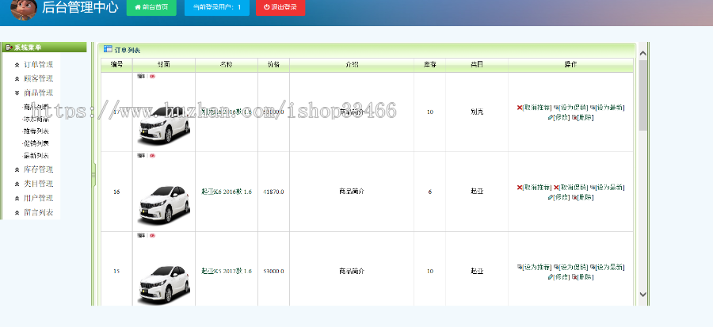Open 最新列表 in the sidebar submenu
Image resolution: width=713 pixels, height=327 pixels.
(x=36, y=155)
